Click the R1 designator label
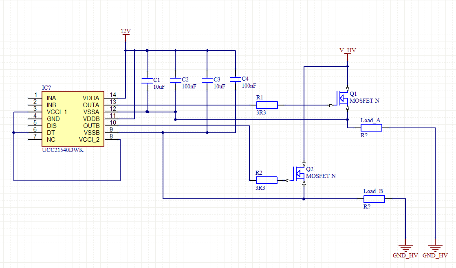Viewport: 456px width, 268px height. click(x=260, y=98)
